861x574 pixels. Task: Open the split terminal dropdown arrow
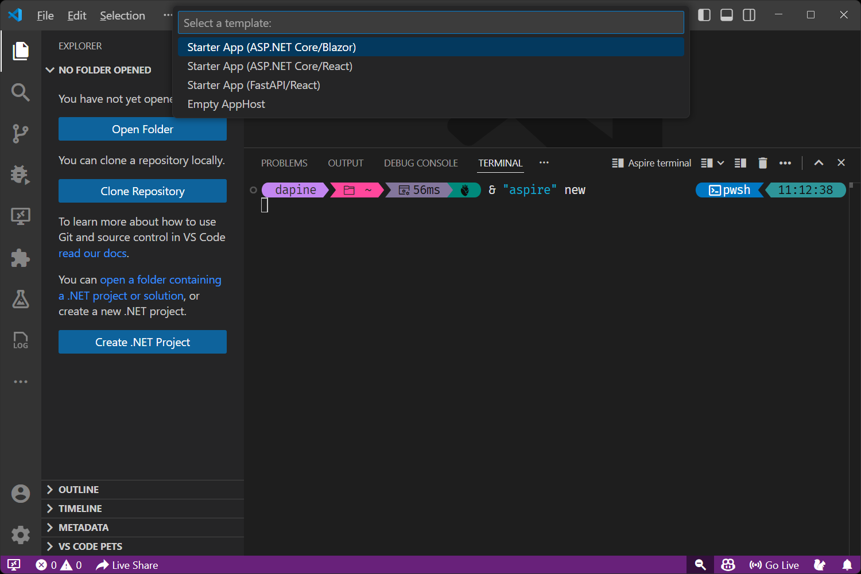719,162
